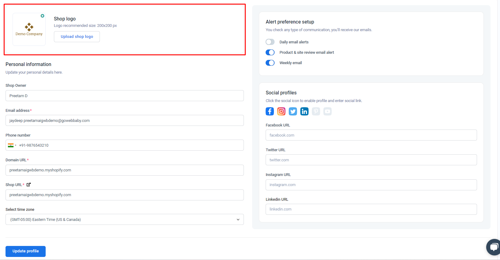
Task: Click the Facebook social profile icon
Action: (x=270, y=111)
